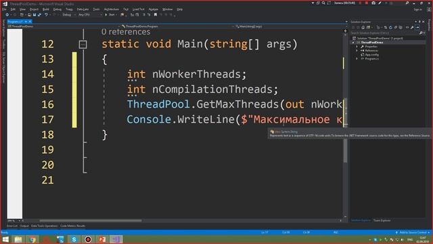The image size is (433, 244).
Task: Collapse the ThreadPoolDemo project node
Action: pyautogui.click(x=353, y=43)
